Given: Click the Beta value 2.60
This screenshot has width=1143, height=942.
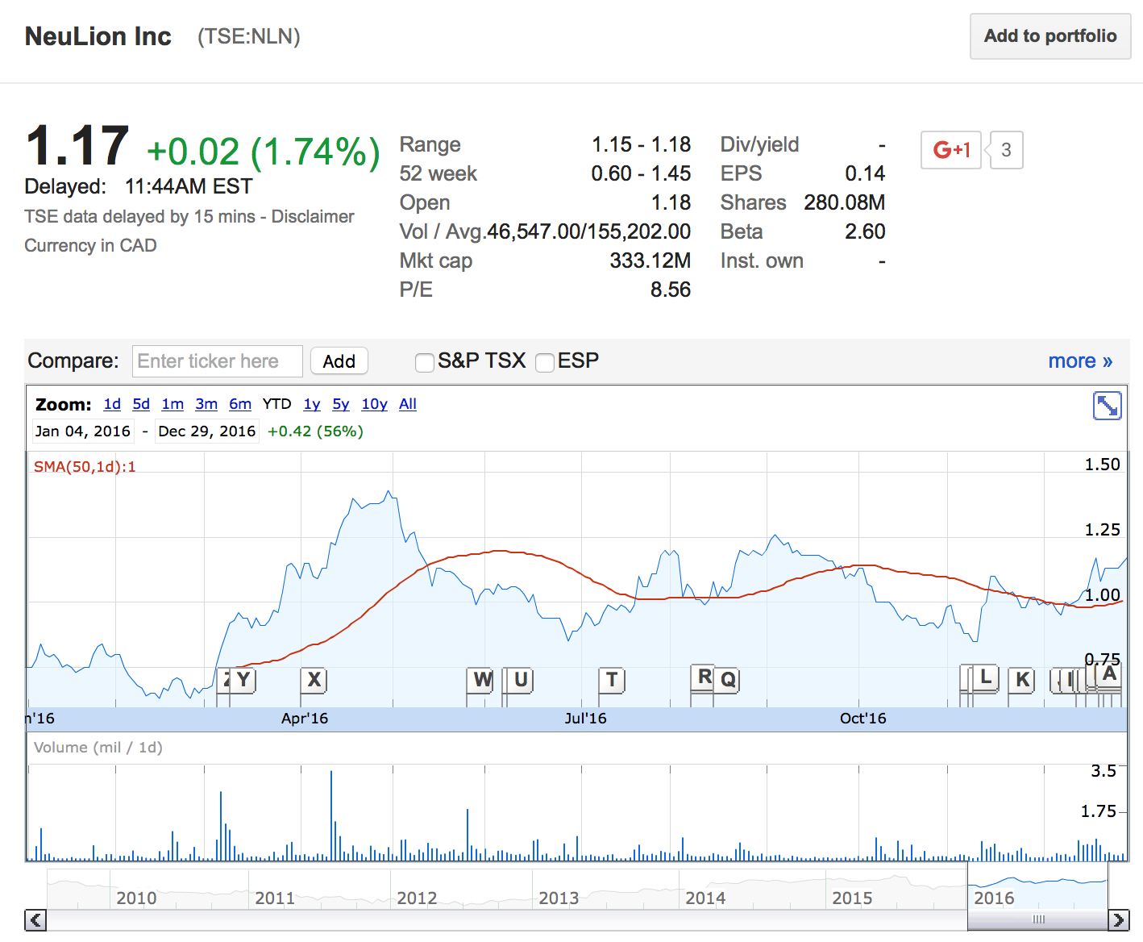Looking at the screenshot, I should pos(865,231).
